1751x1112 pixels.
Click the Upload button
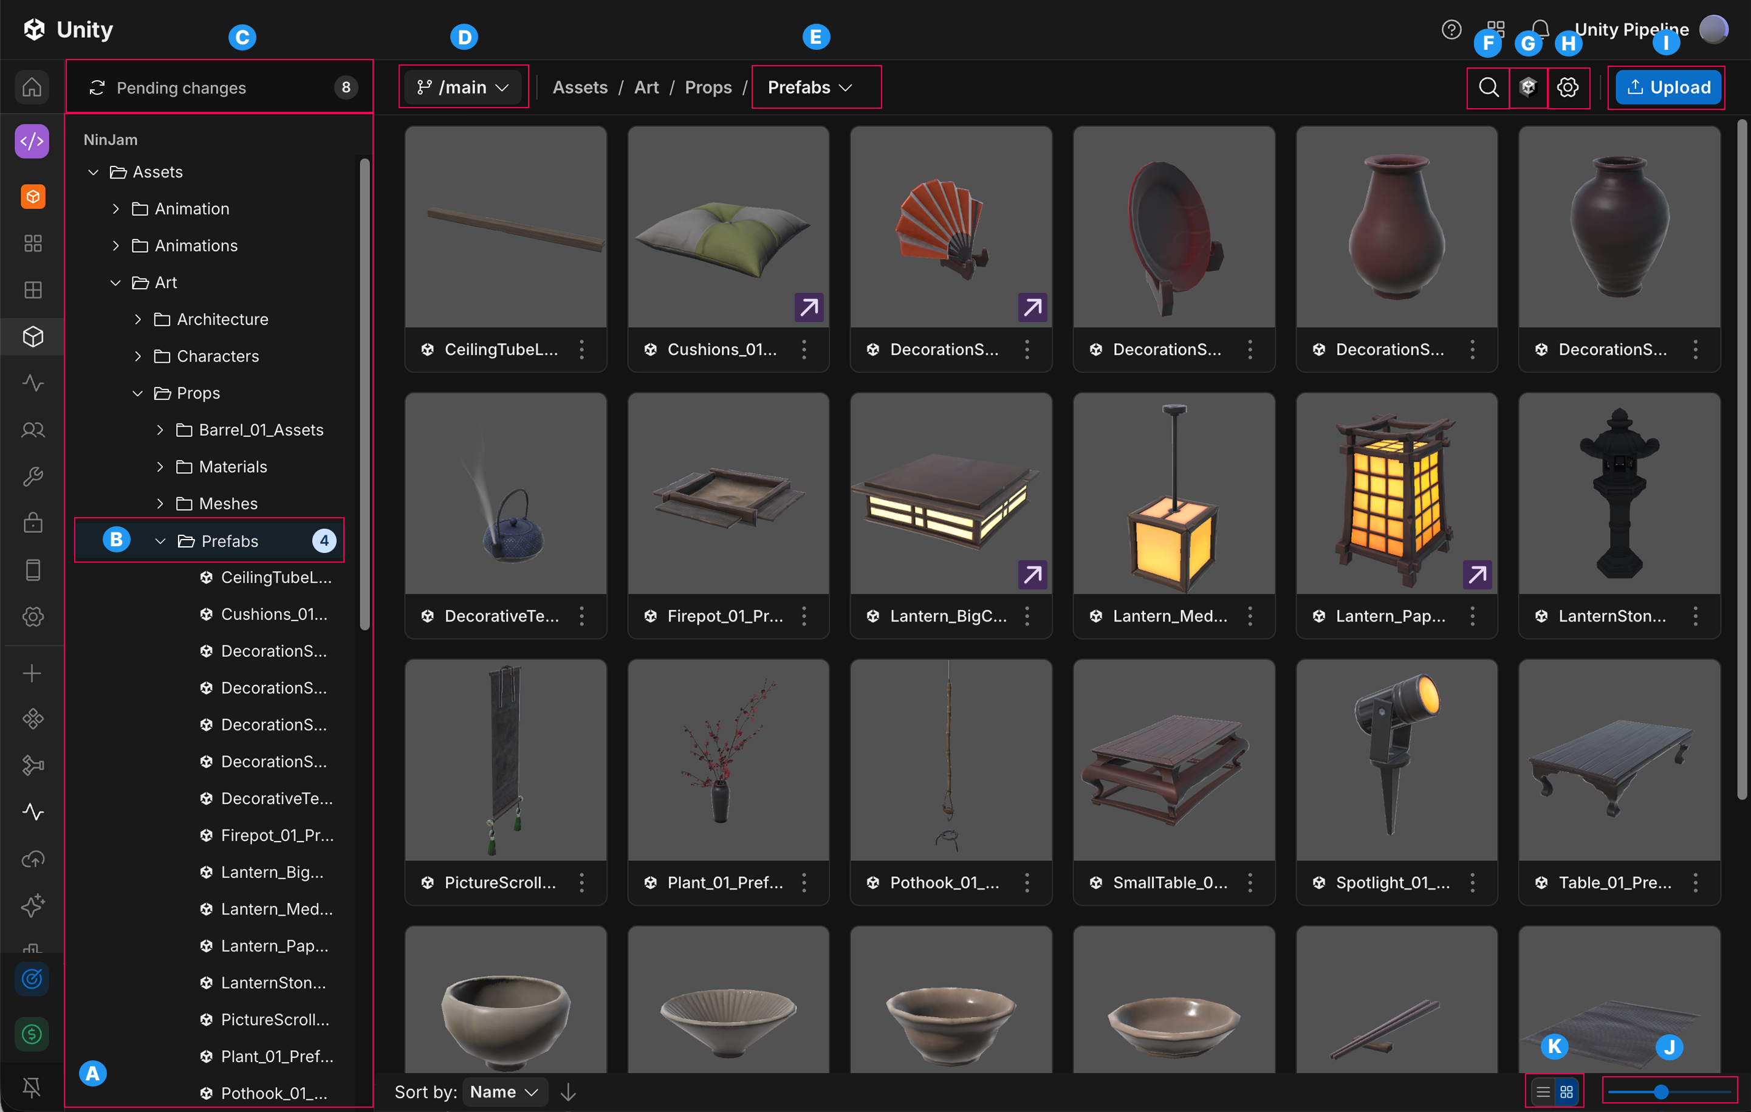pyautogui.click(x=1668, y=88)
